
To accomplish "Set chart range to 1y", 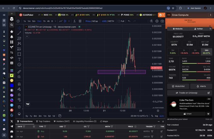I will (x=31, y=116).
